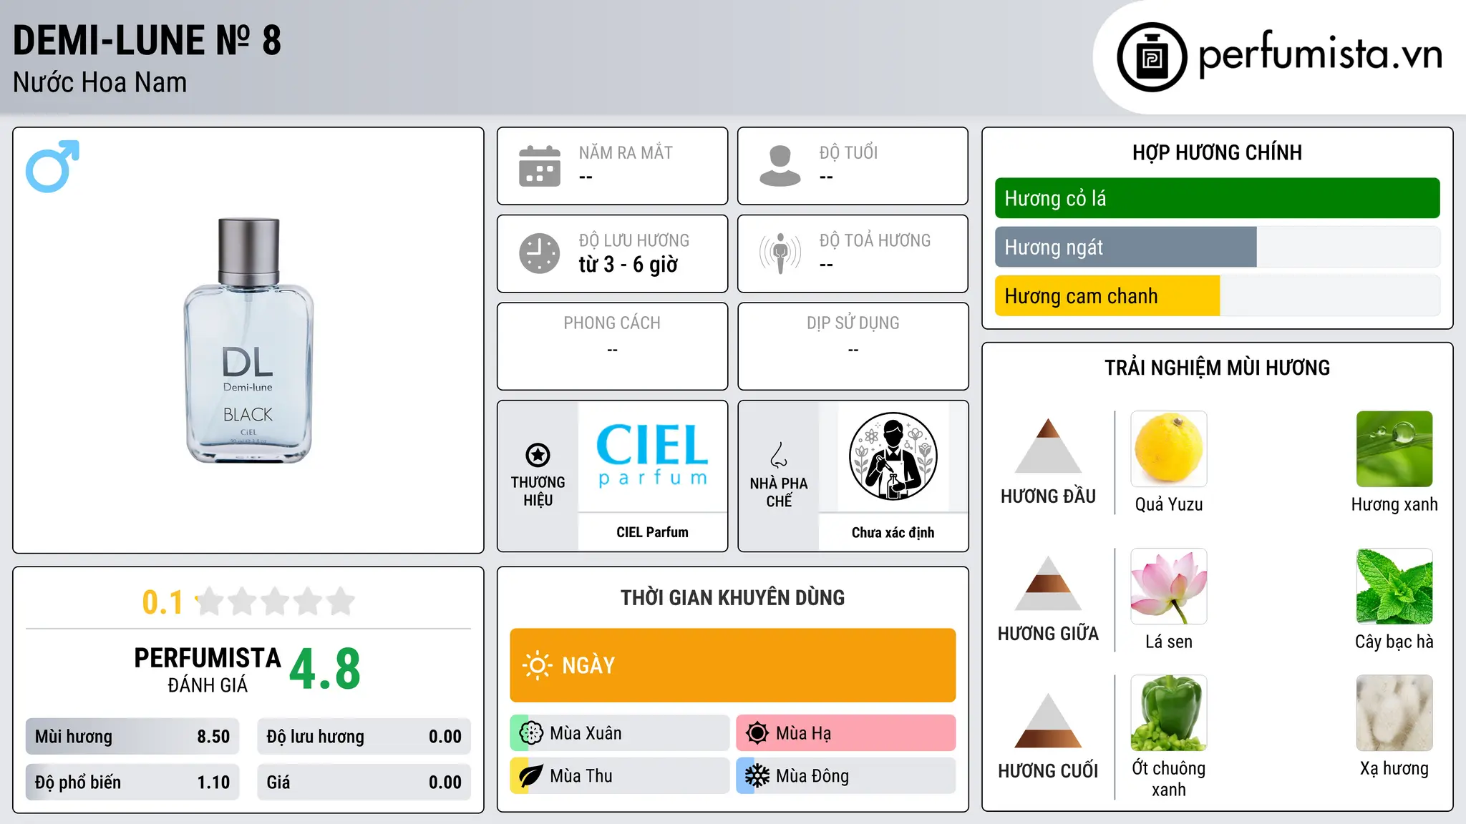
Task: Select the Ớt chuông xanh pepper image
Action: pyautogui.click(x=1169, y=713)
